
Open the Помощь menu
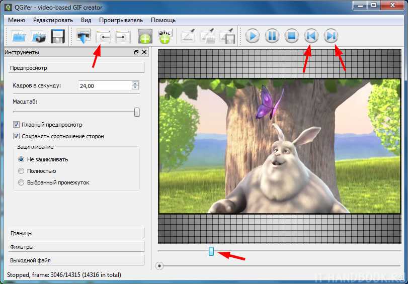pos(163,20)
